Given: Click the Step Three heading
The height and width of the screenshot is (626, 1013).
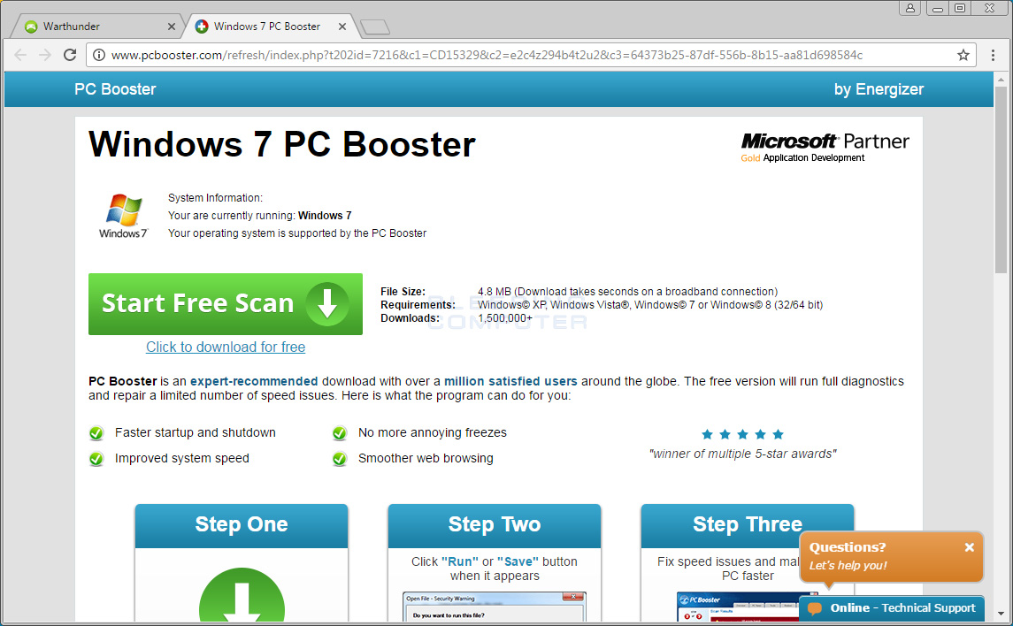Looking at the screenshot, I should (748, 524).
